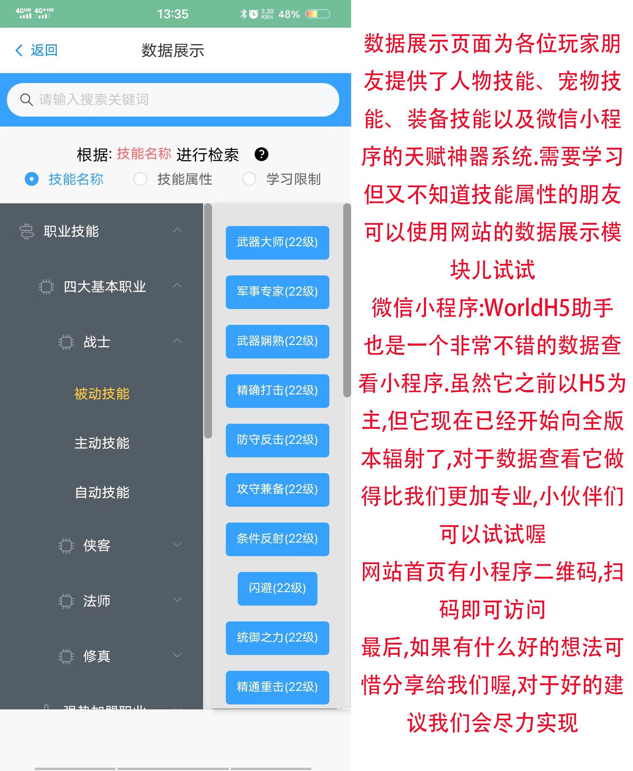Click the chip icon beside 四大基本职业
Viewport: 633px width, 771px height.
(x=46, y=287)
